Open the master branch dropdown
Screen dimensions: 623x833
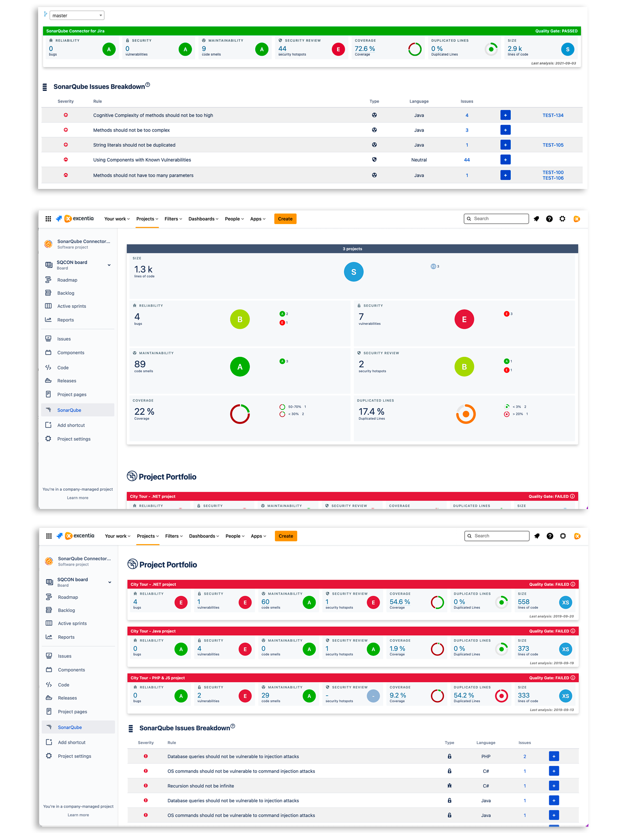click(x=77, y=15)
